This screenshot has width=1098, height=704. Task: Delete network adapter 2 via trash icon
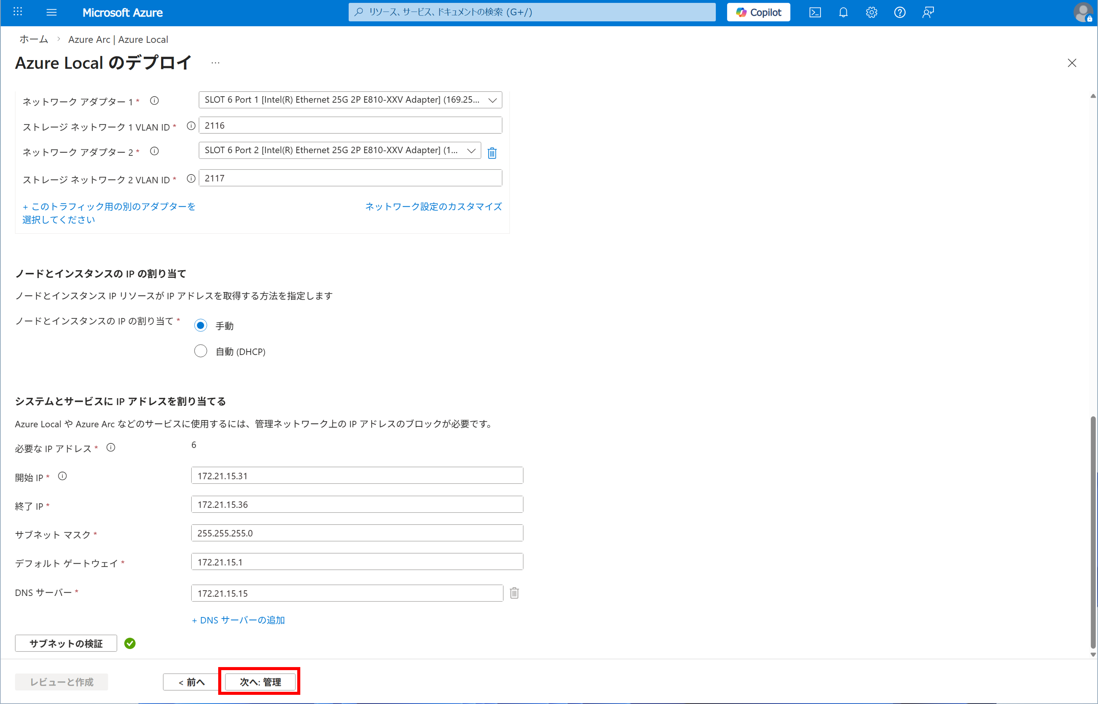(492, 153)
